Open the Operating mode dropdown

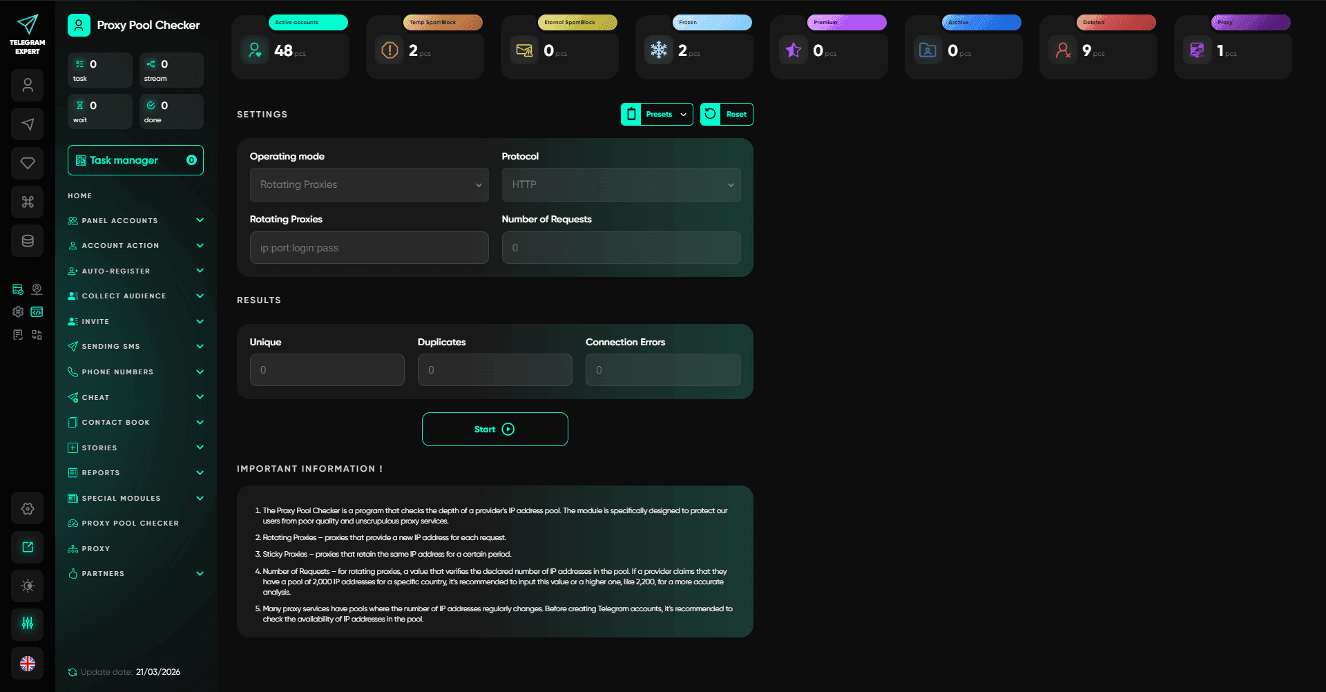point(369,185)
